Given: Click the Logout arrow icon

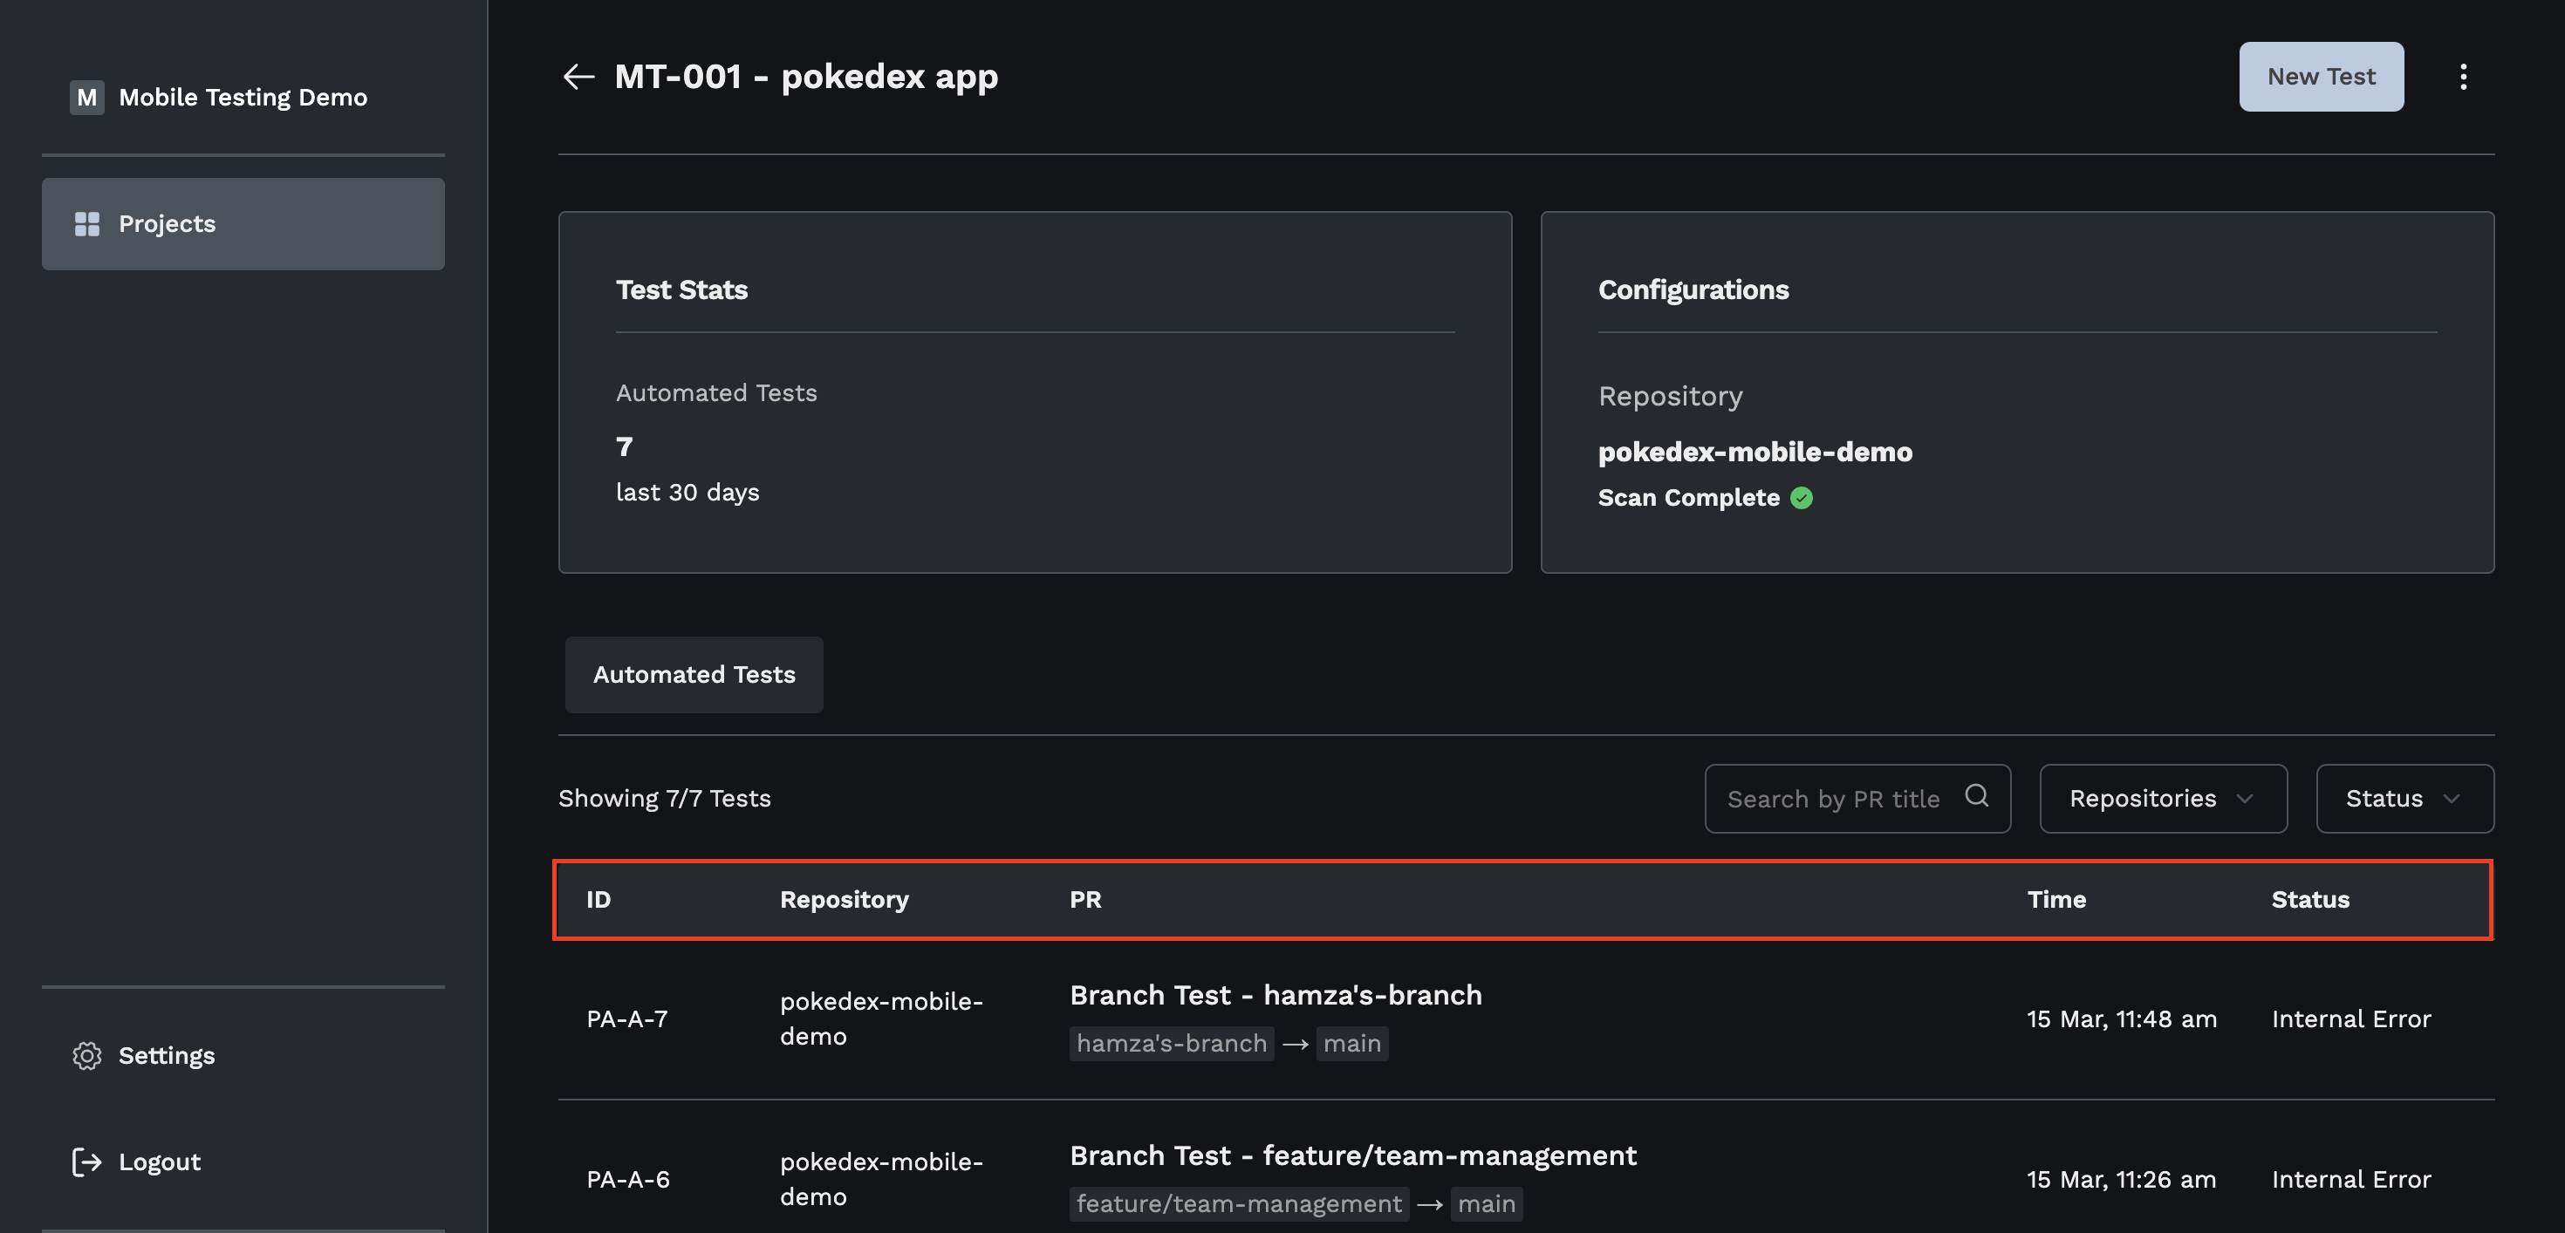Looking at the screenshot, I should (87, 1161).
